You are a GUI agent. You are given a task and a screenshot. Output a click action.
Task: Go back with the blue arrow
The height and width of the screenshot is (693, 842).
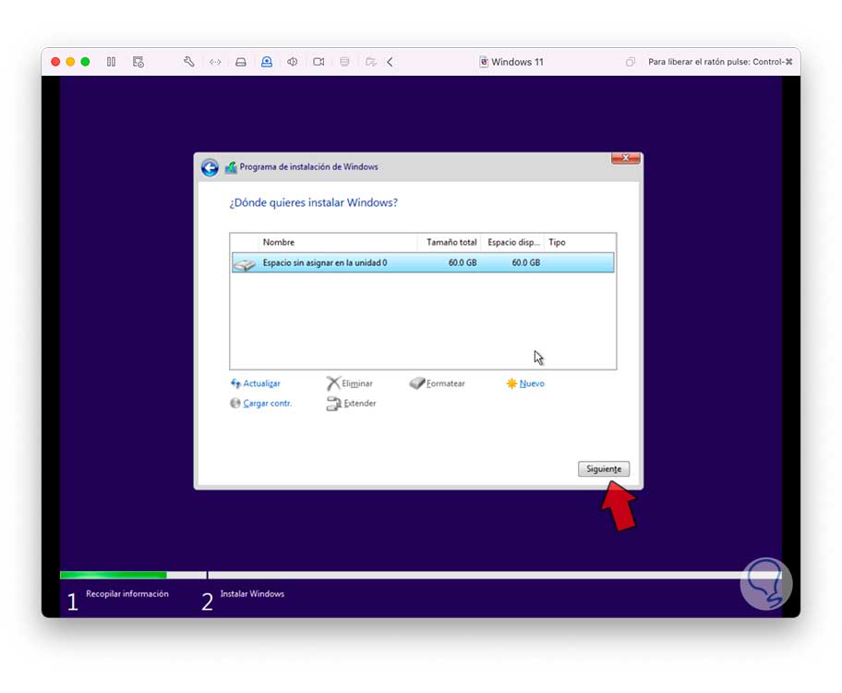(x=210, y=168)
